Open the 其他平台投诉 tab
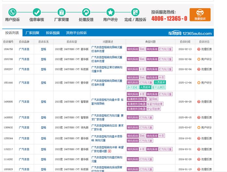 click(x=77, y=33)
